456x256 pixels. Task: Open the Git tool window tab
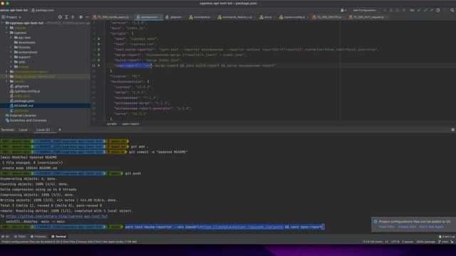(5, 237)
